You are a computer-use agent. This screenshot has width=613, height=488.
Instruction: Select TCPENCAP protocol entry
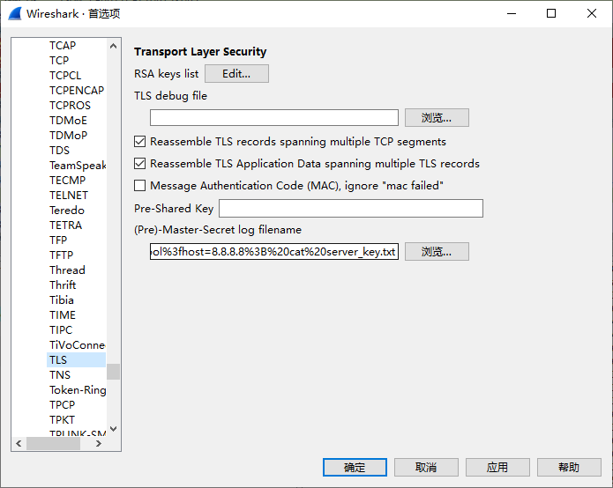point(77,91)
